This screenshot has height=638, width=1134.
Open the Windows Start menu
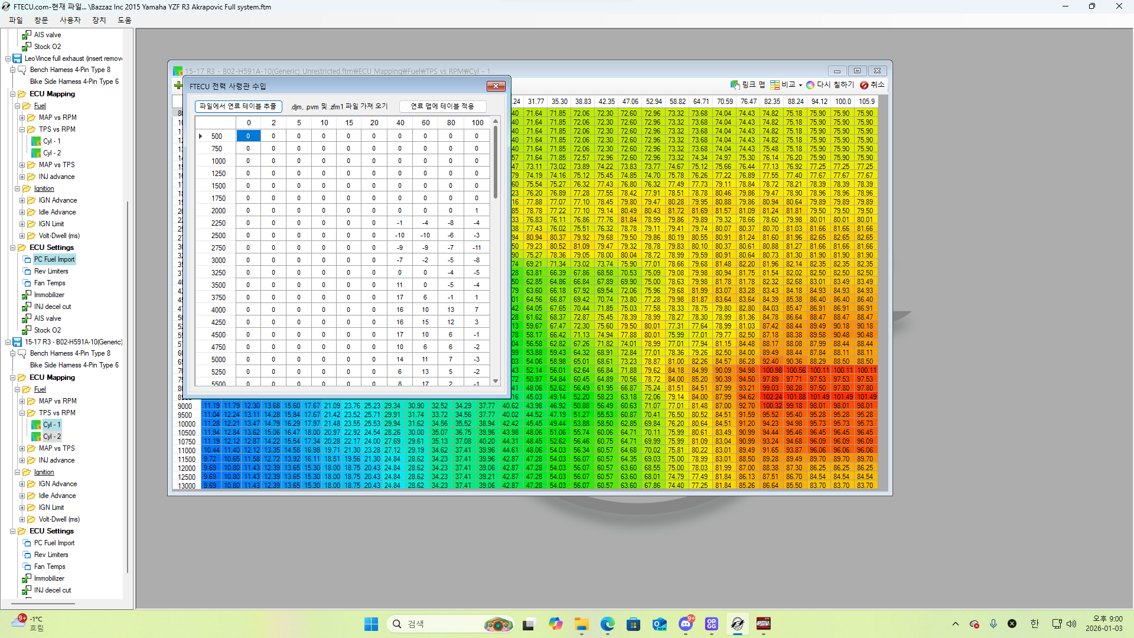click(371, 624)
